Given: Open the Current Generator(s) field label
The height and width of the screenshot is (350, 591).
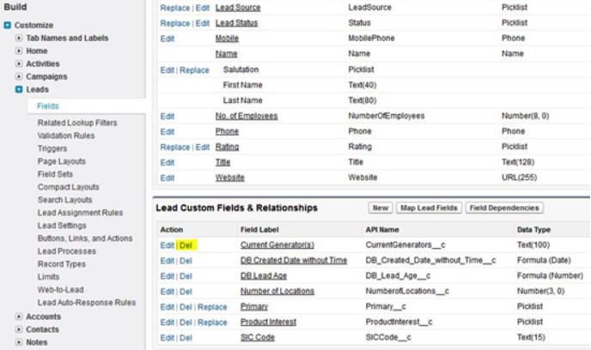Looking at the screenshot, I should click(x=277, y=244).
